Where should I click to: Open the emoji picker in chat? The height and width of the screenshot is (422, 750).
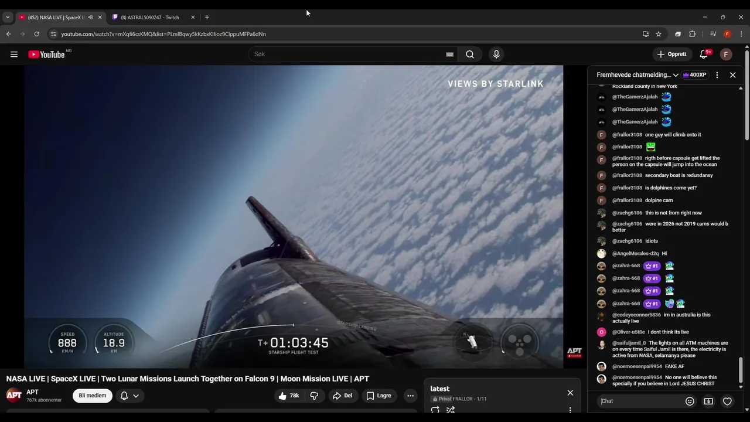[x=690, y=401]
